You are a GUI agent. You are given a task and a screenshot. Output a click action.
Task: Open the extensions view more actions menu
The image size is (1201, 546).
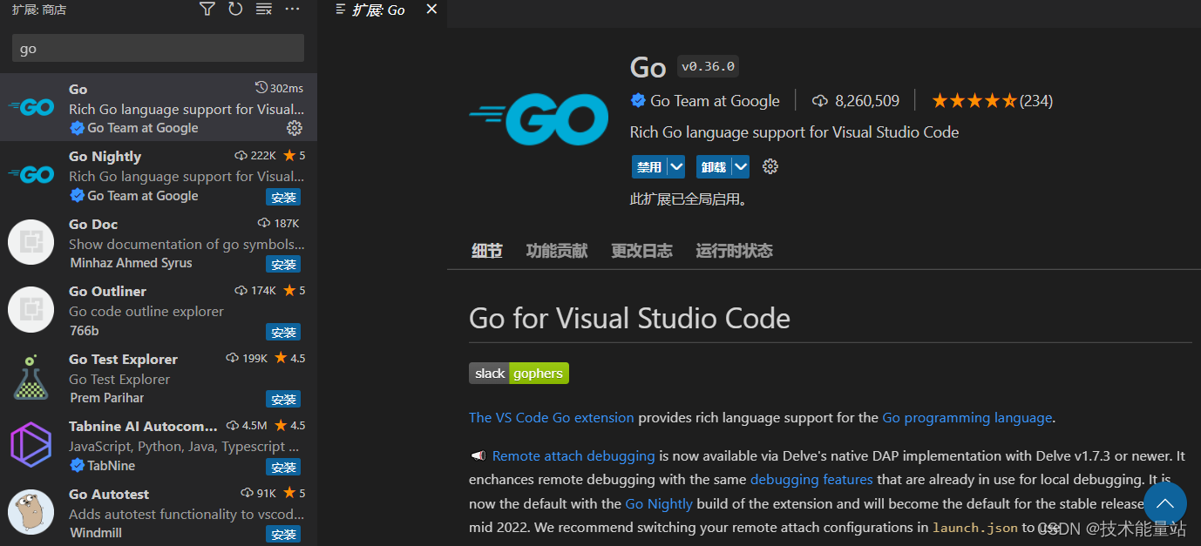tap(293, 9)
